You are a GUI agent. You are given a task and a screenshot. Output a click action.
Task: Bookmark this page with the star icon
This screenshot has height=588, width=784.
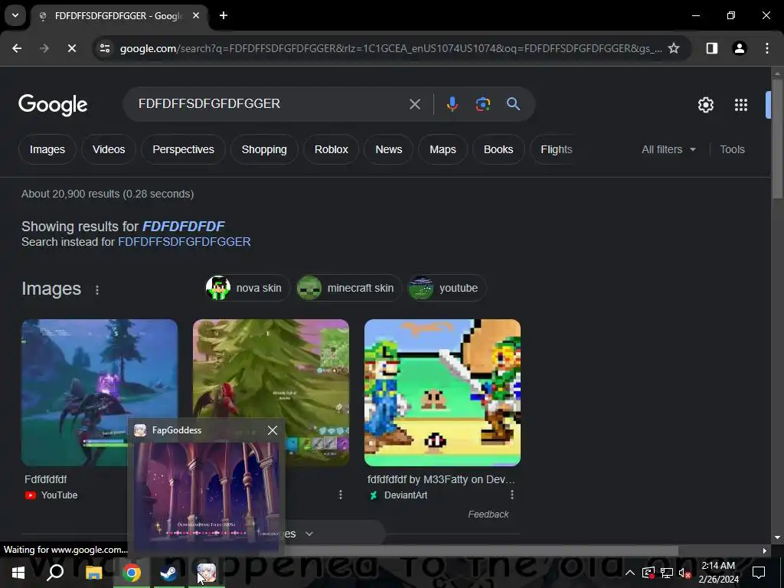click(674, 48)
